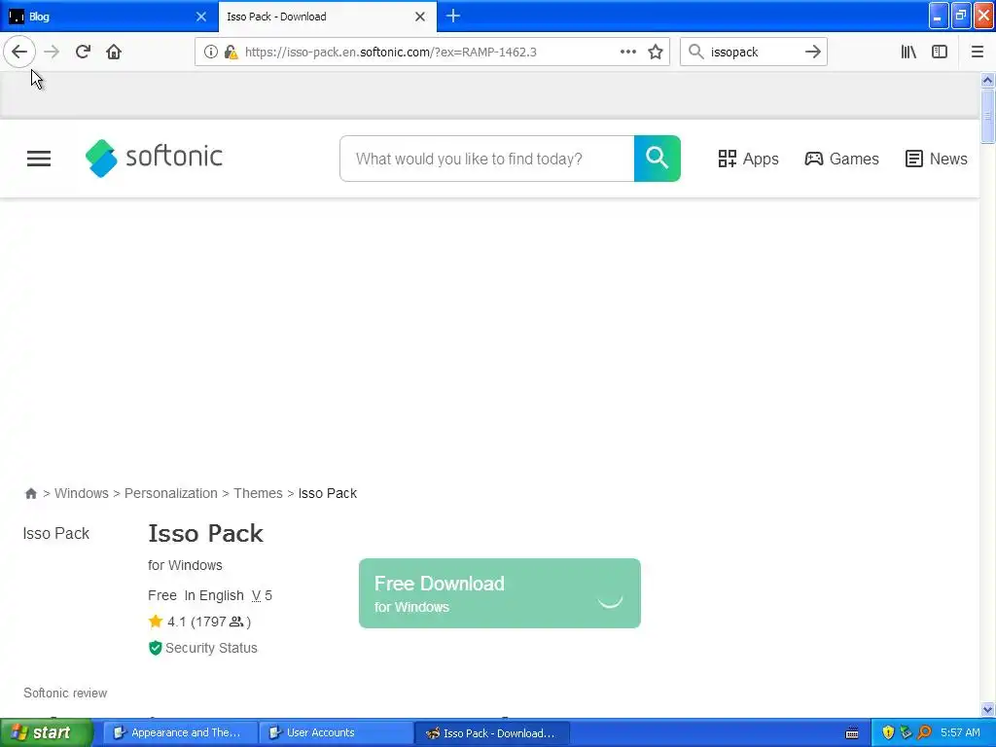This screenshot has width=996, height=747.
Task: Click the page scrollbar down arrow
Action: coord(988,709)
